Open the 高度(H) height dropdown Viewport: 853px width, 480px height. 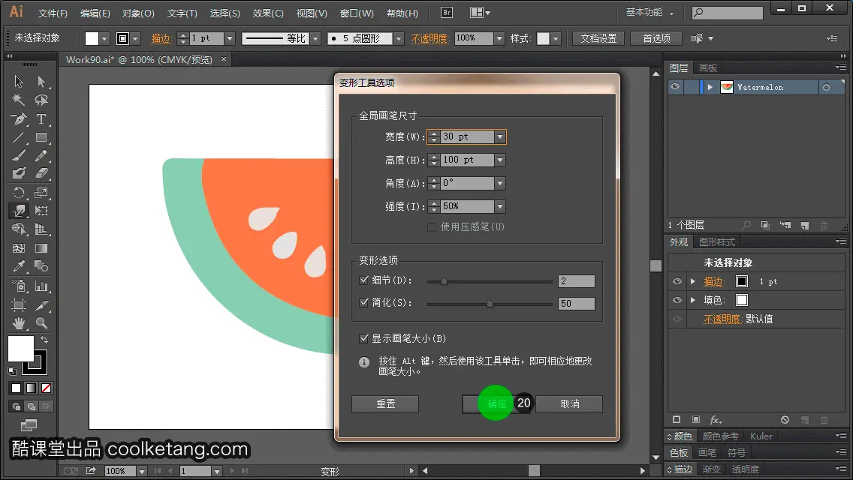[500, 160]
